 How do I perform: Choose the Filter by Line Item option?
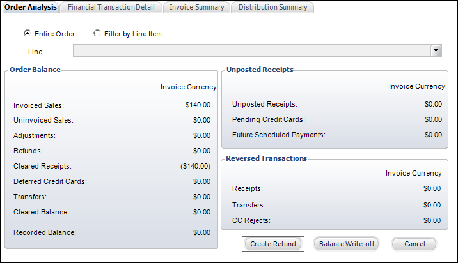(97, 33)
